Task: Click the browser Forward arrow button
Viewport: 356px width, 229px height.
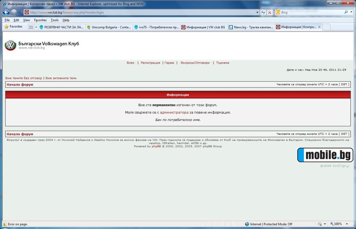Action: [14, 12]
